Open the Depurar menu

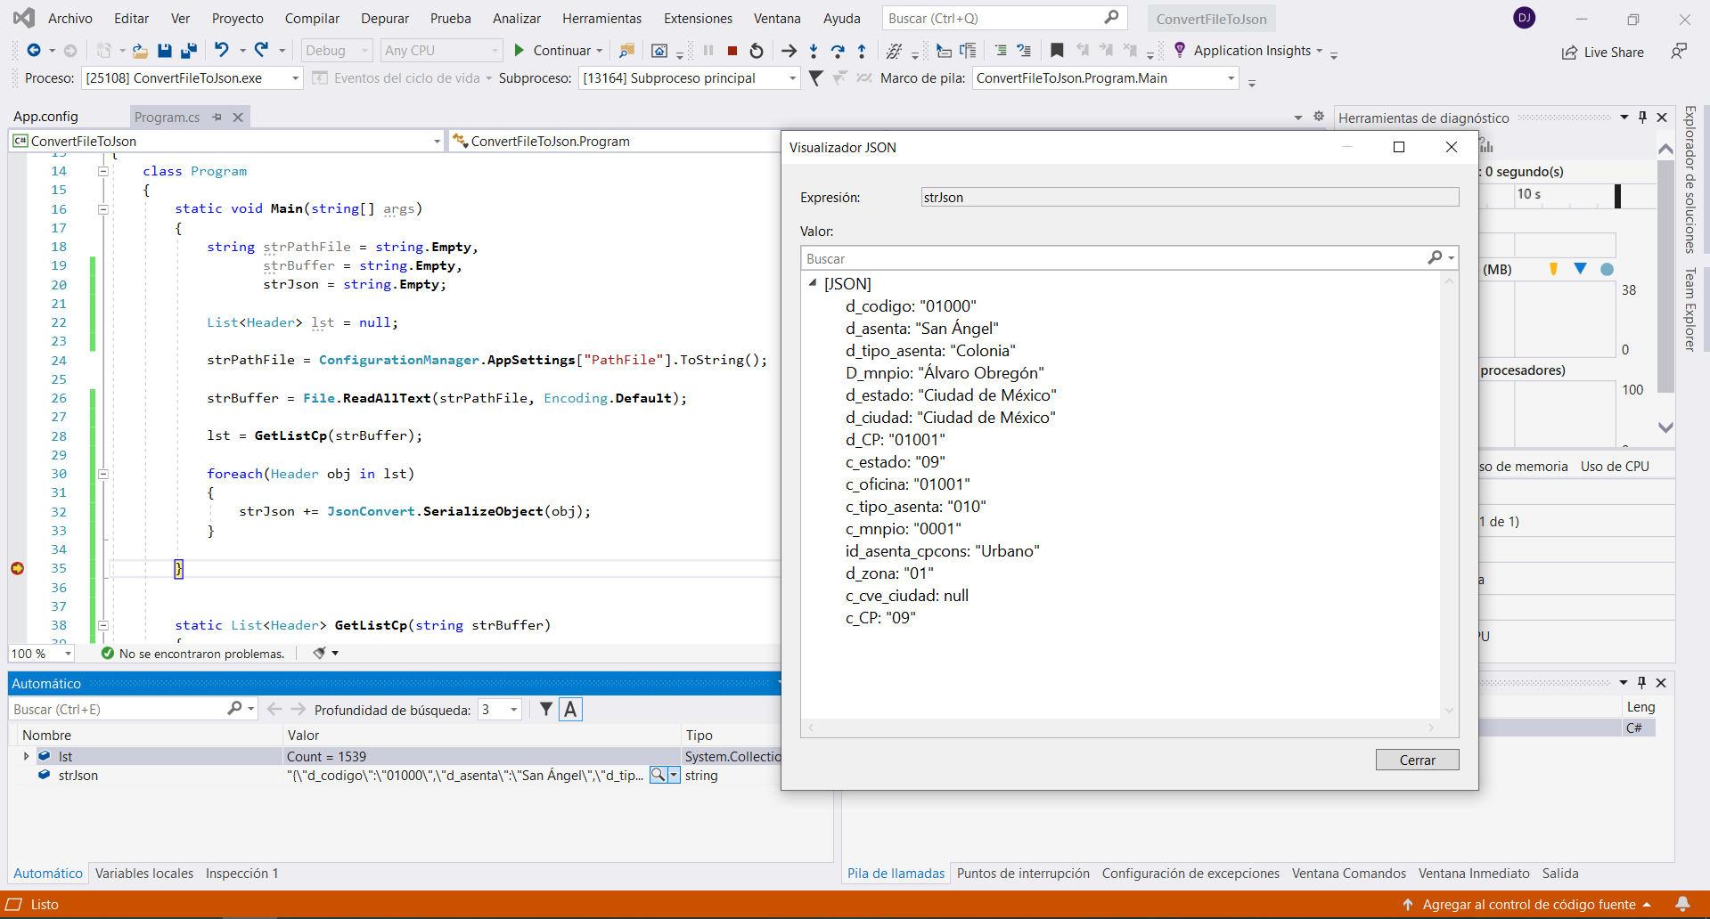click(384, 18)
